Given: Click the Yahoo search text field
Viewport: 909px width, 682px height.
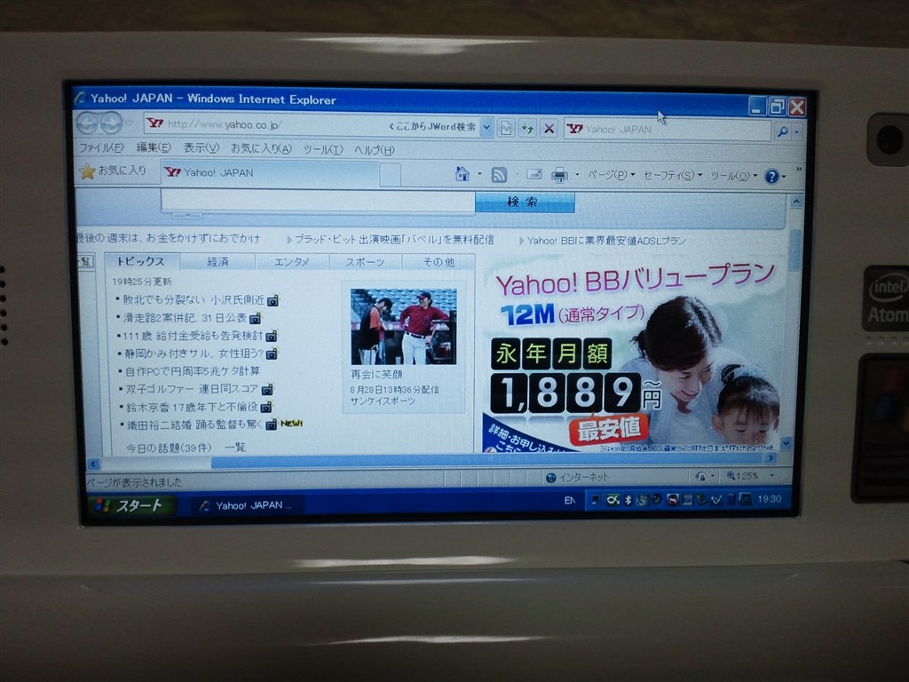Looking at the screenshot, I should (x=318, y=201).
